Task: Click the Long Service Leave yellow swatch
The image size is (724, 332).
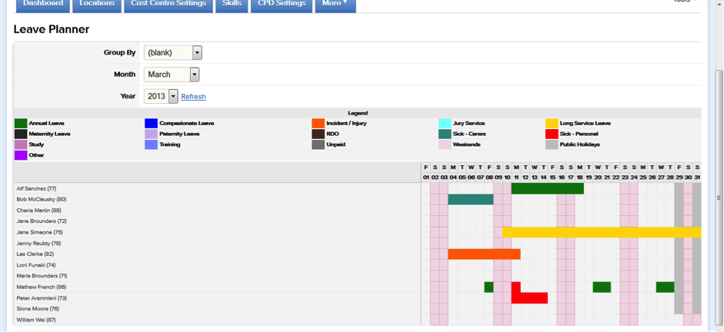Action: [x=552, y=124]
